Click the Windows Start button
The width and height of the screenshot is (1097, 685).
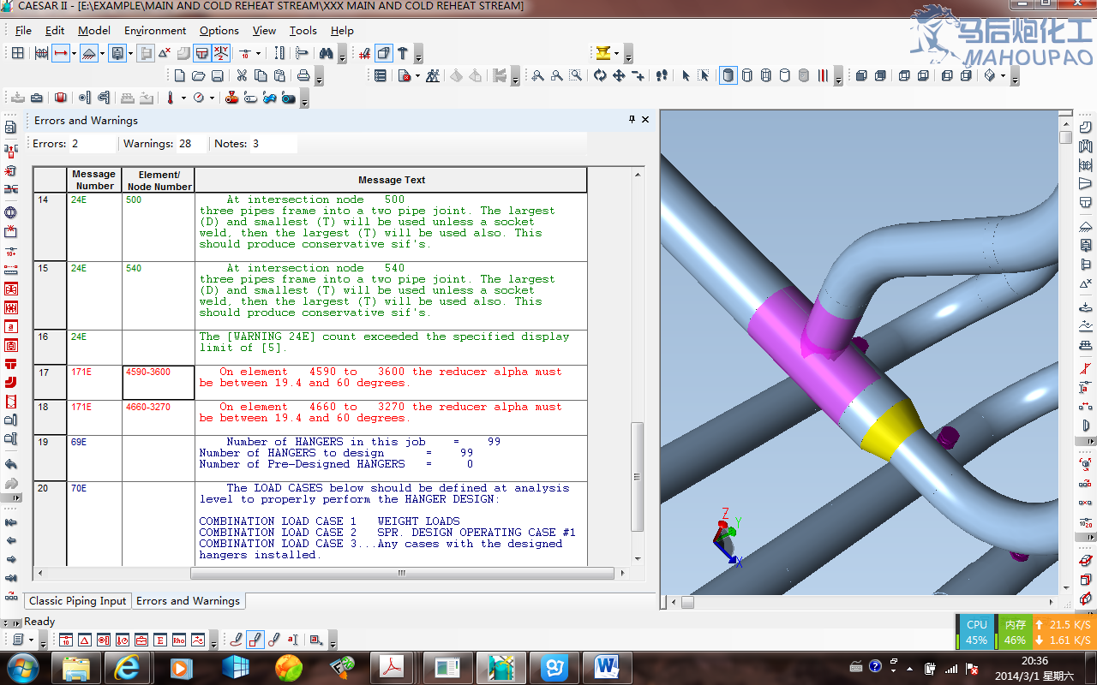22,667
